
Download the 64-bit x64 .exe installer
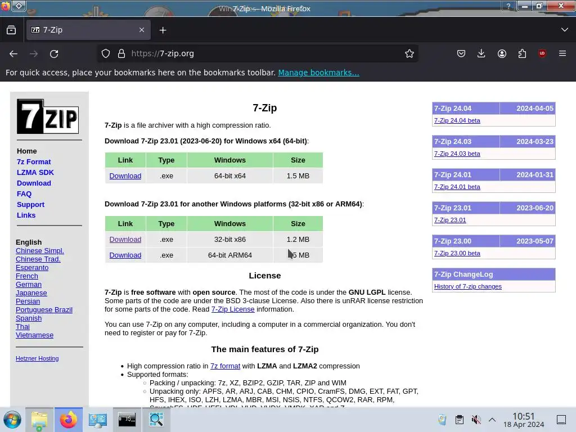pos(125,175)
